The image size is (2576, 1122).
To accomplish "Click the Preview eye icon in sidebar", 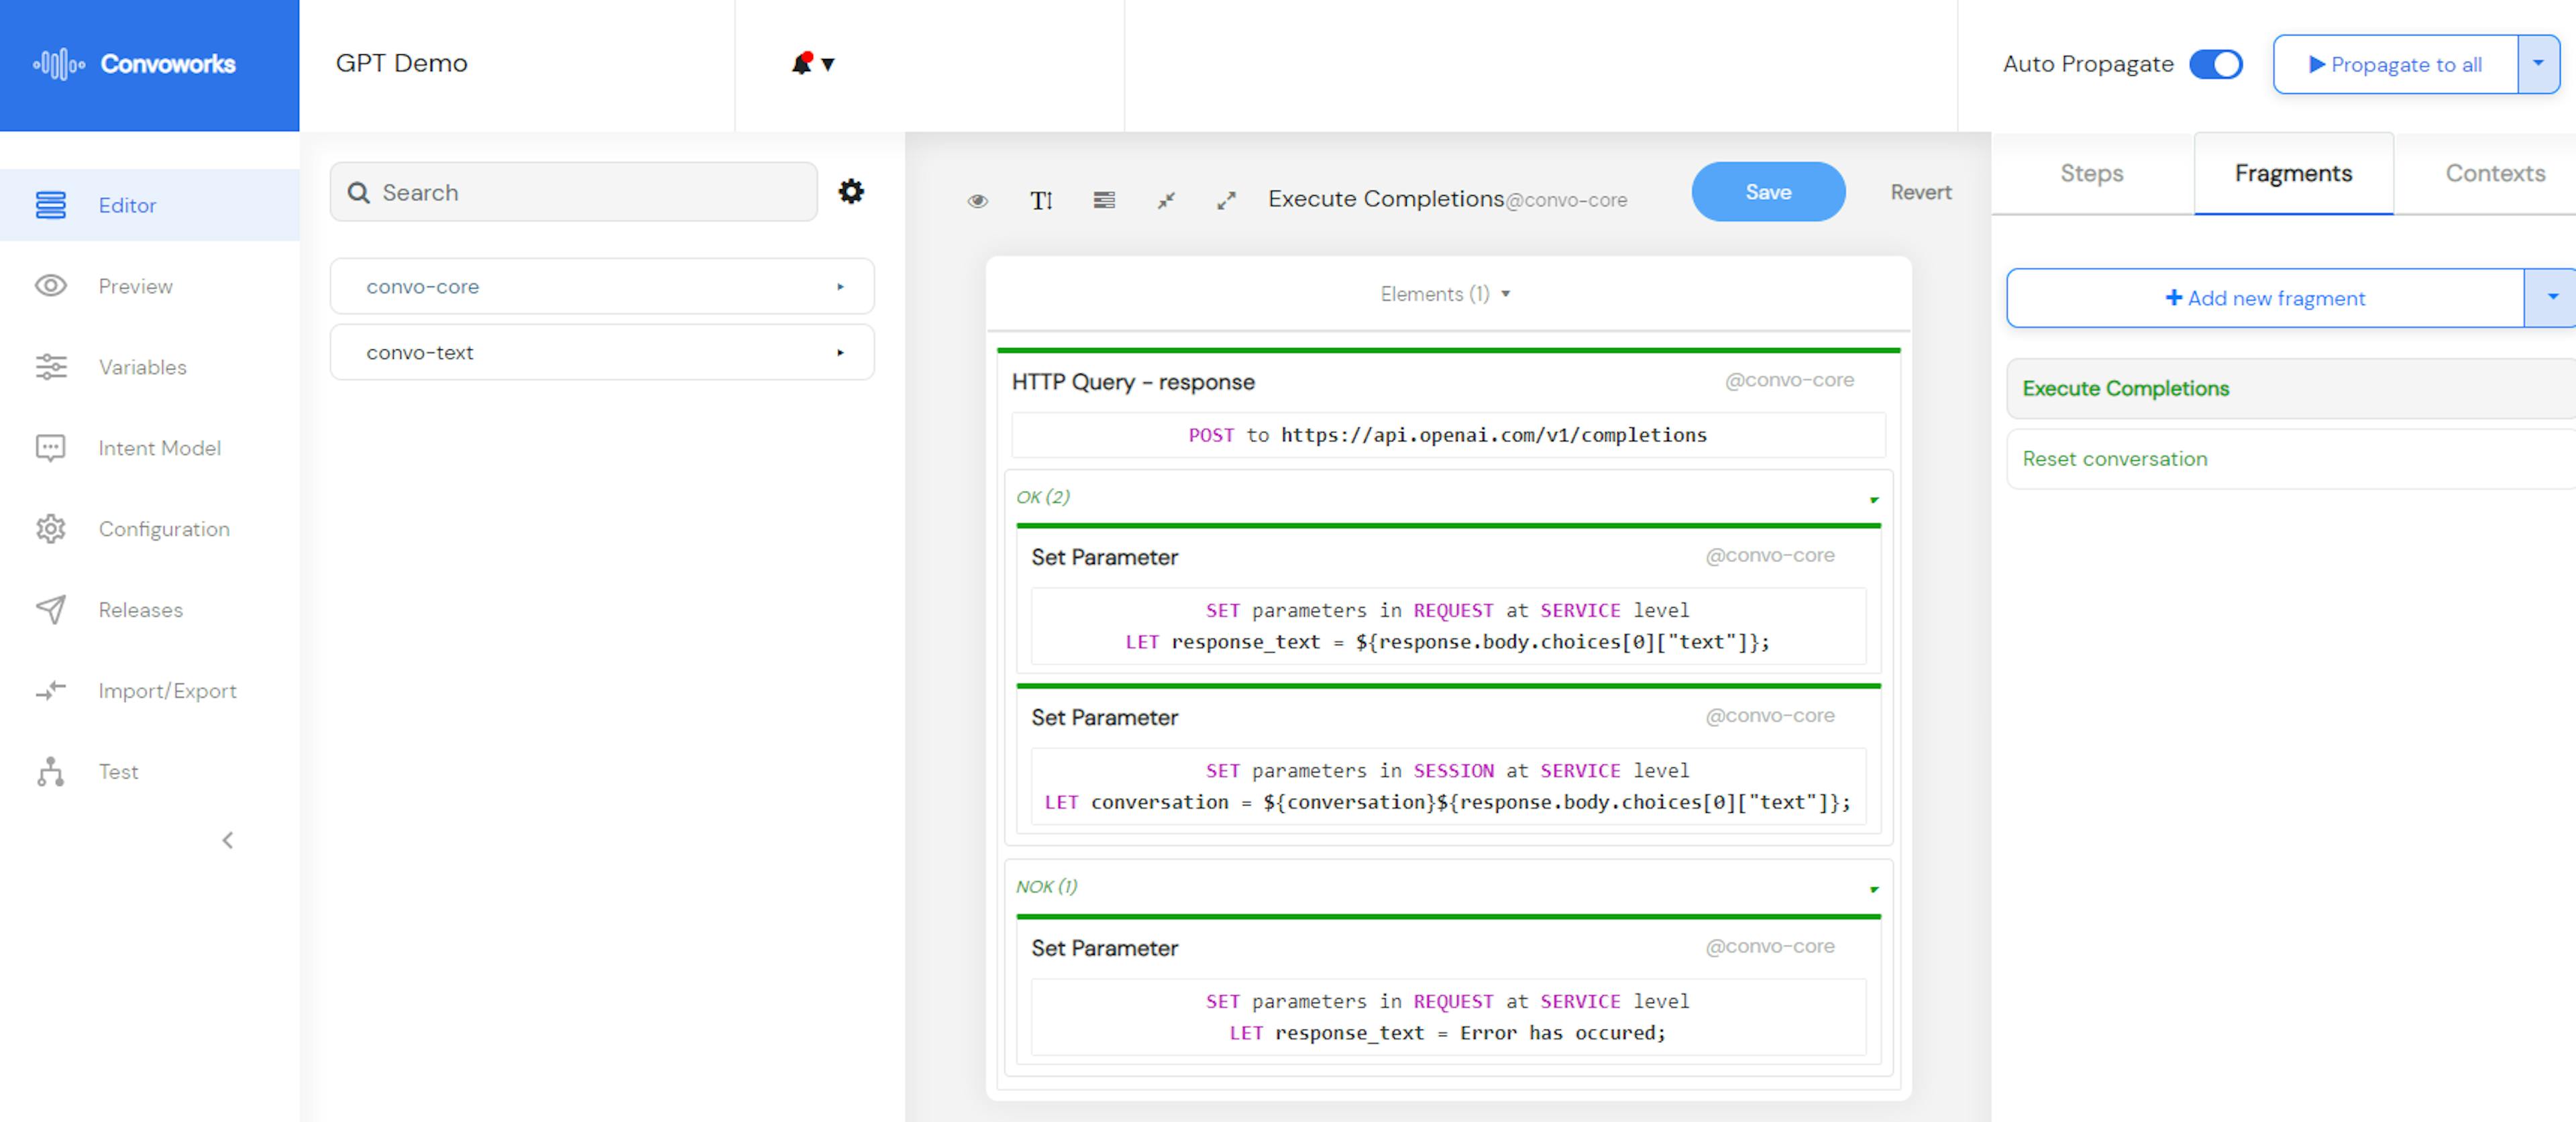I will pyautogui.click(x=51, y=286).
